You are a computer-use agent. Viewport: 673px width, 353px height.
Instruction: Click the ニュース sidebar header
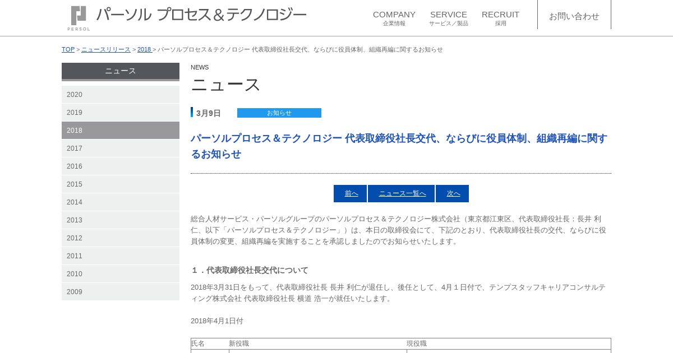tap(121, 71)
